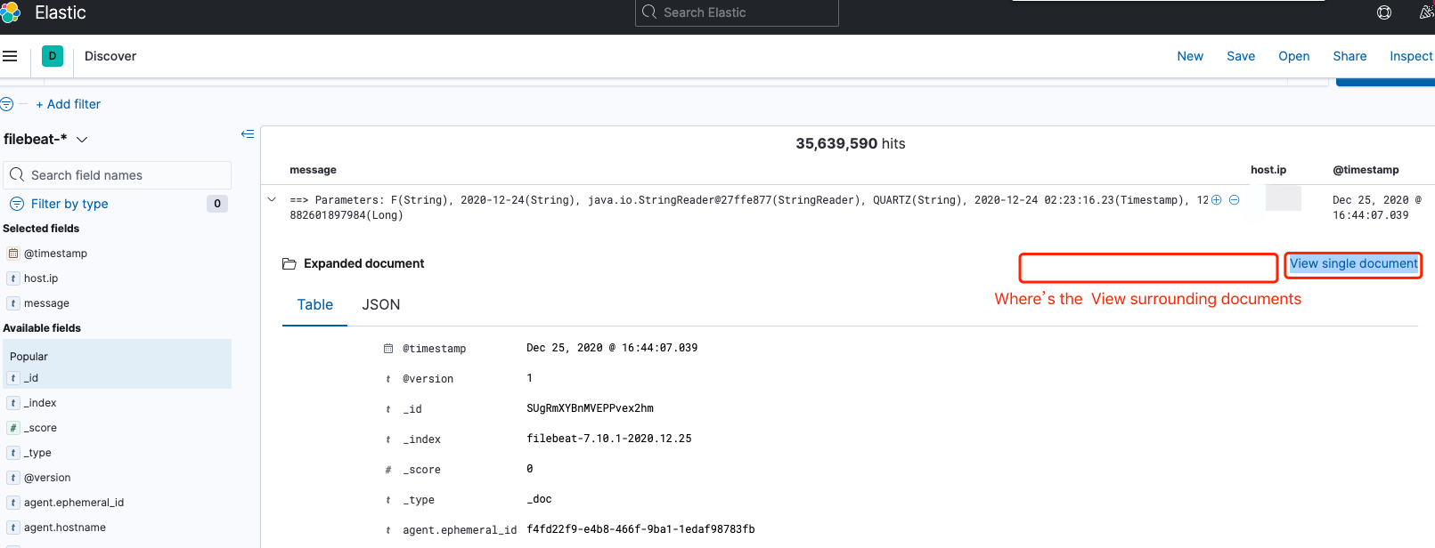Click the Discover breadcrumb
This screenshot has width=1435, height=548.
(110, 56)
